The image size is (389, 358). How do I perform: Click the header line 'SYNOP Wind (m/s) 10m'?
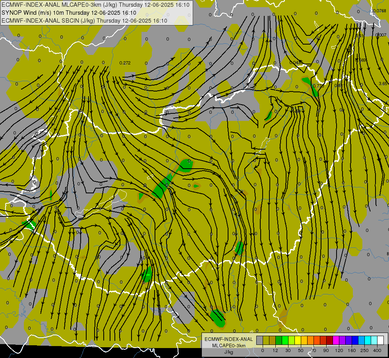(33, 13)
